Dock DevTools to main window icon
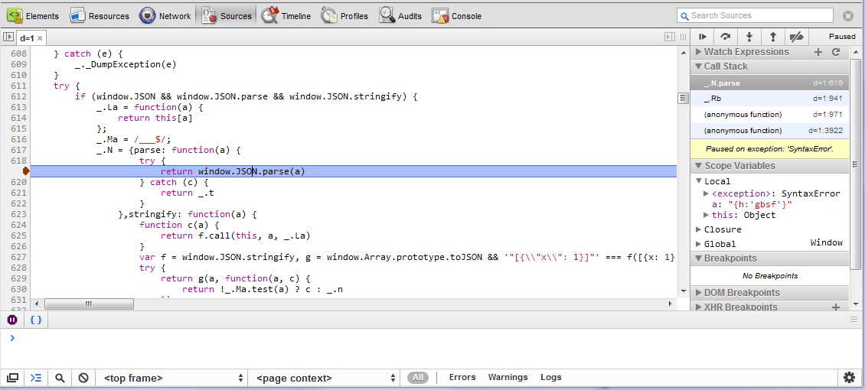This screenshot has height=390, width=865. [x=12, y=378]
